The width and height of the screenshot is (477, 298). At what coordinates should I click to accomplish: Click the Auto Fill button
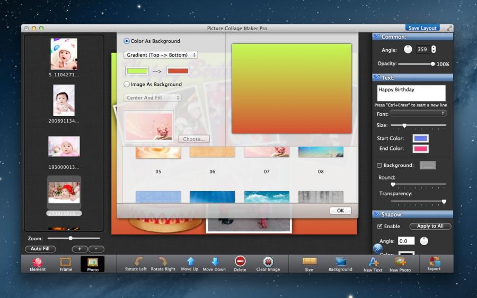40,249
